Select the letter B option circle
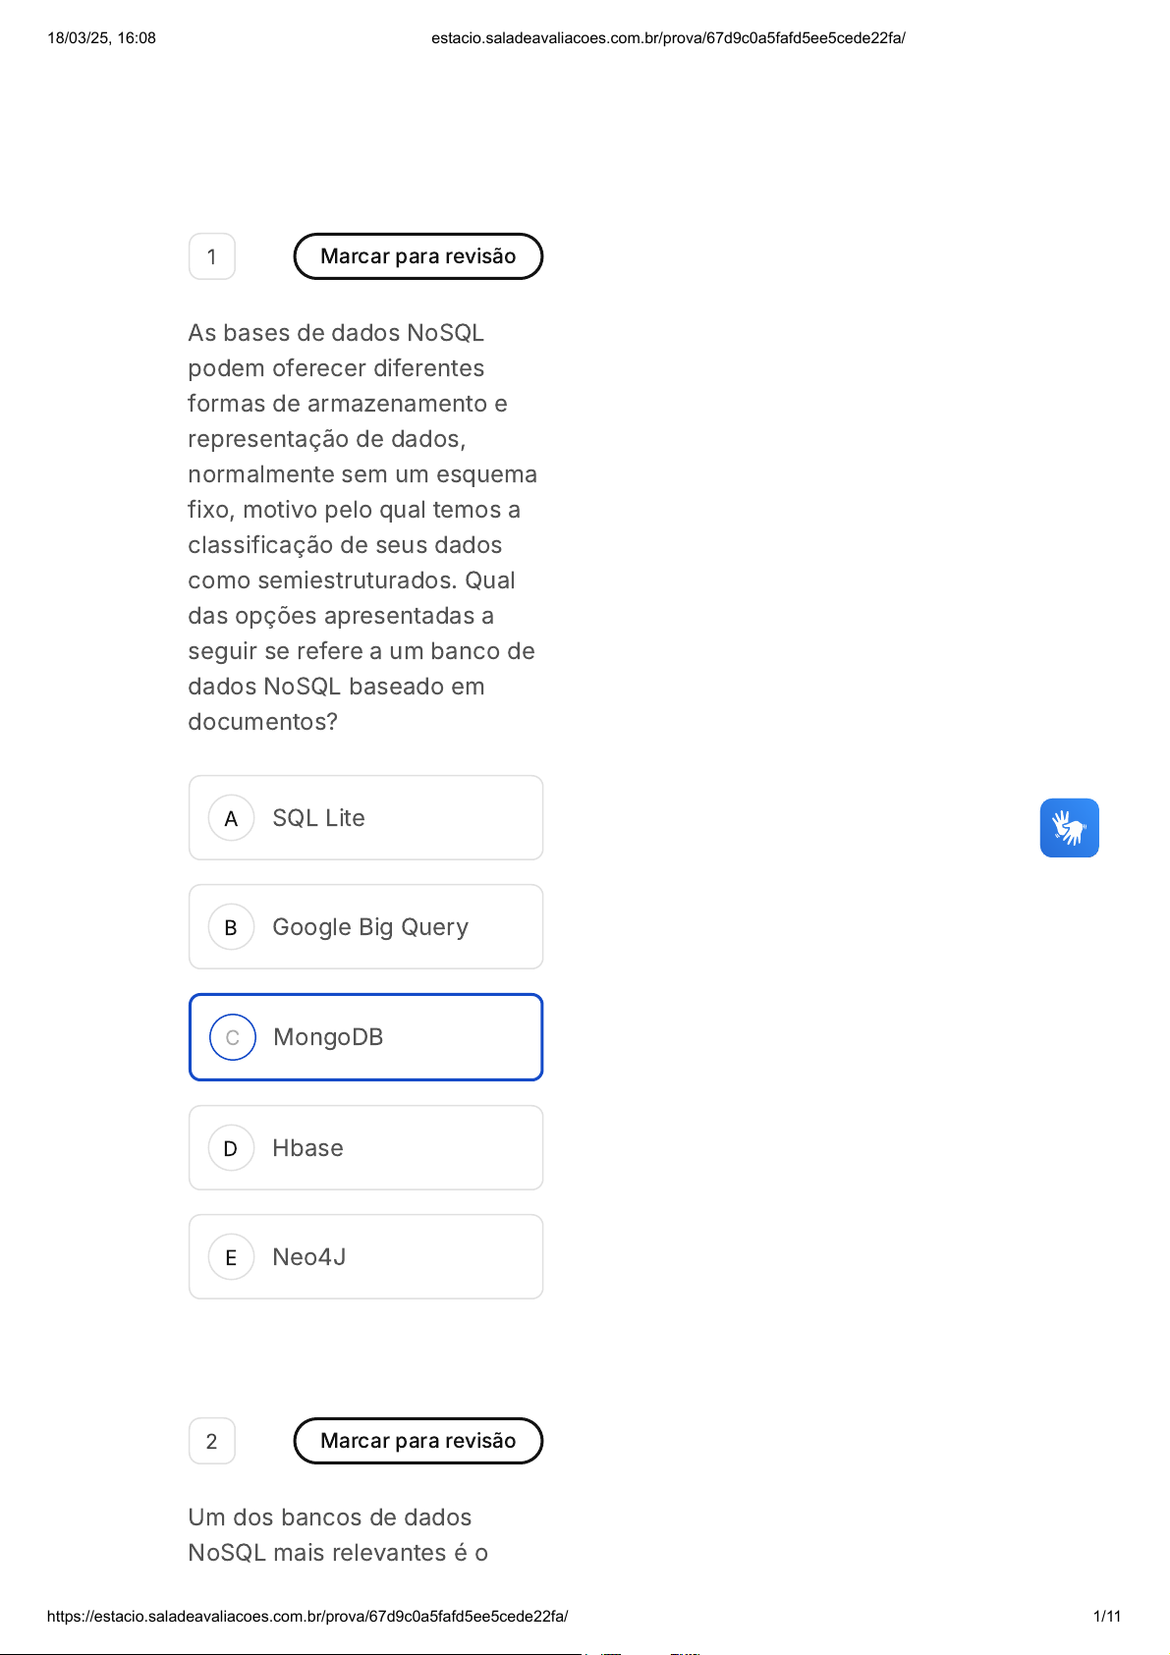The width and height of the screenshot is (1170, 1655). (231, 927)
